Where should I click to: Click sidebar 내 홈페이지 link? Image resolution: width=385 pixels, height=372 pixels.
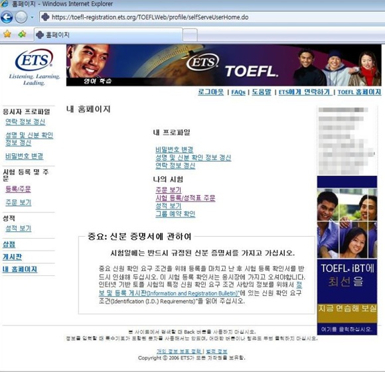click(20, 269)
